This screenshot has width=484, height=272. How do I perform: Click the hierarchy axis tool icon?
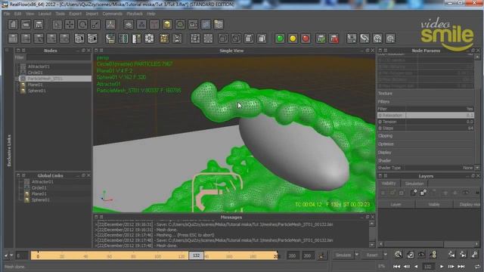click(110, 24)
